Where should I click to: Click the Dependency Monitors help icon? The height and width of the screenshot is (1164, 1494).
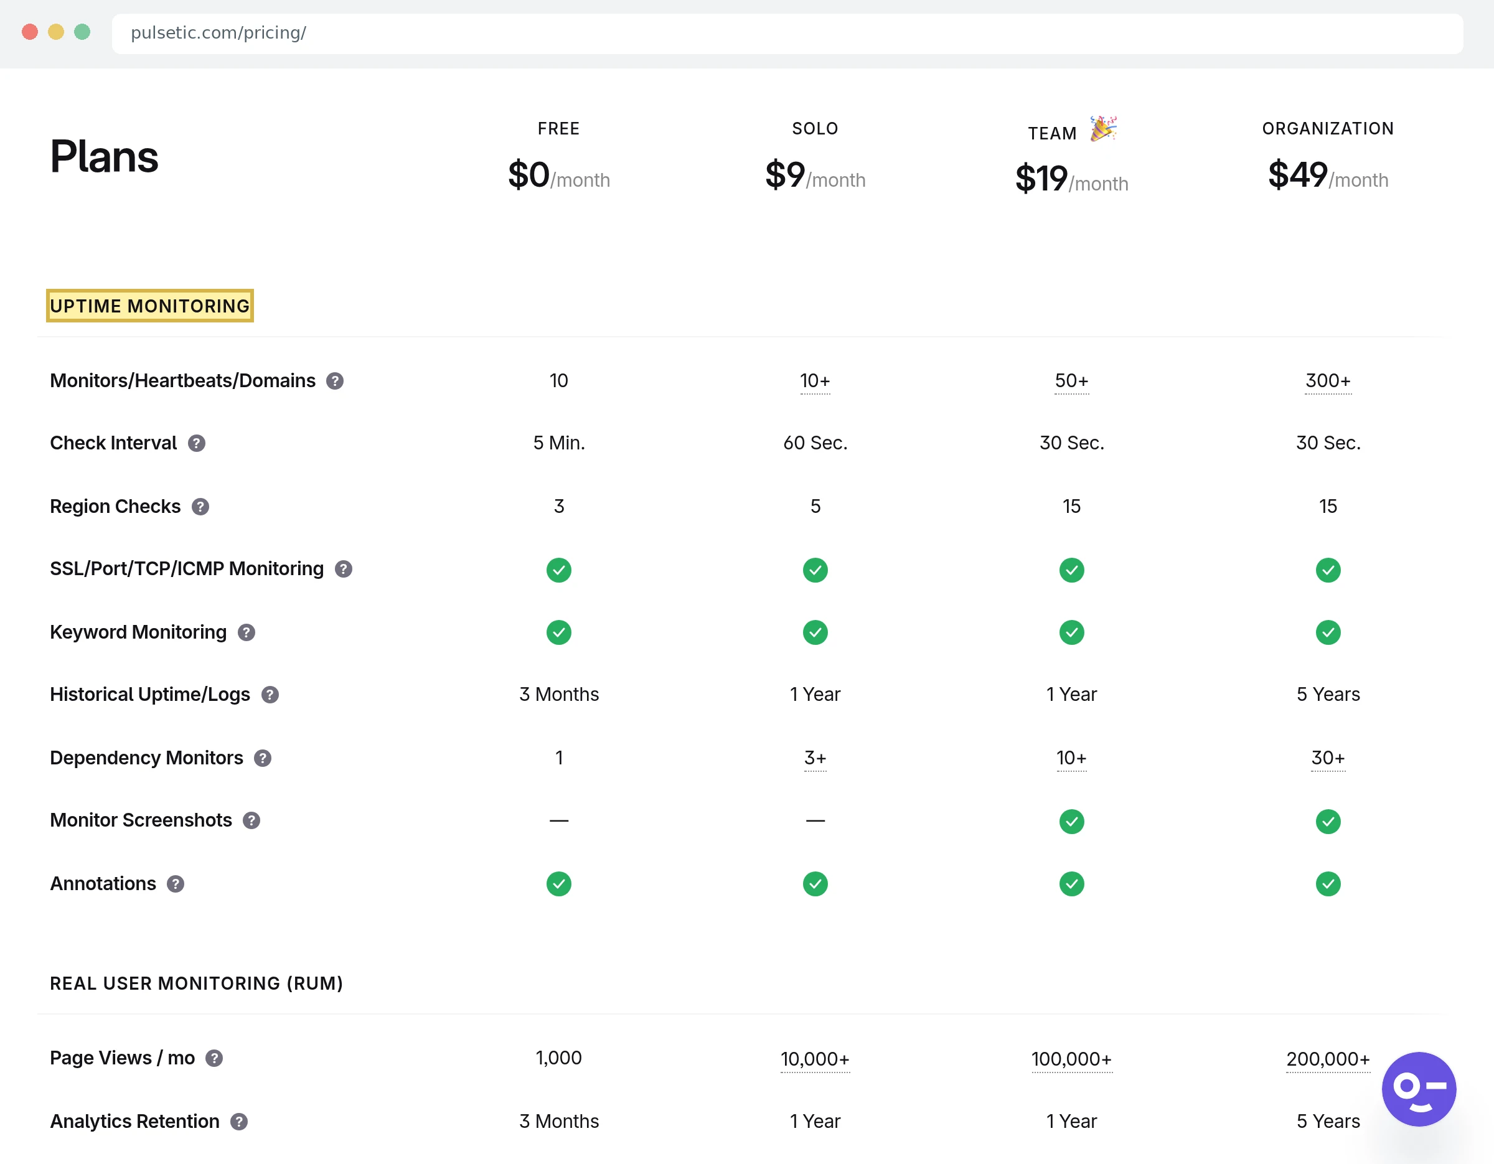pyautogui.click(x=263, y=758)
